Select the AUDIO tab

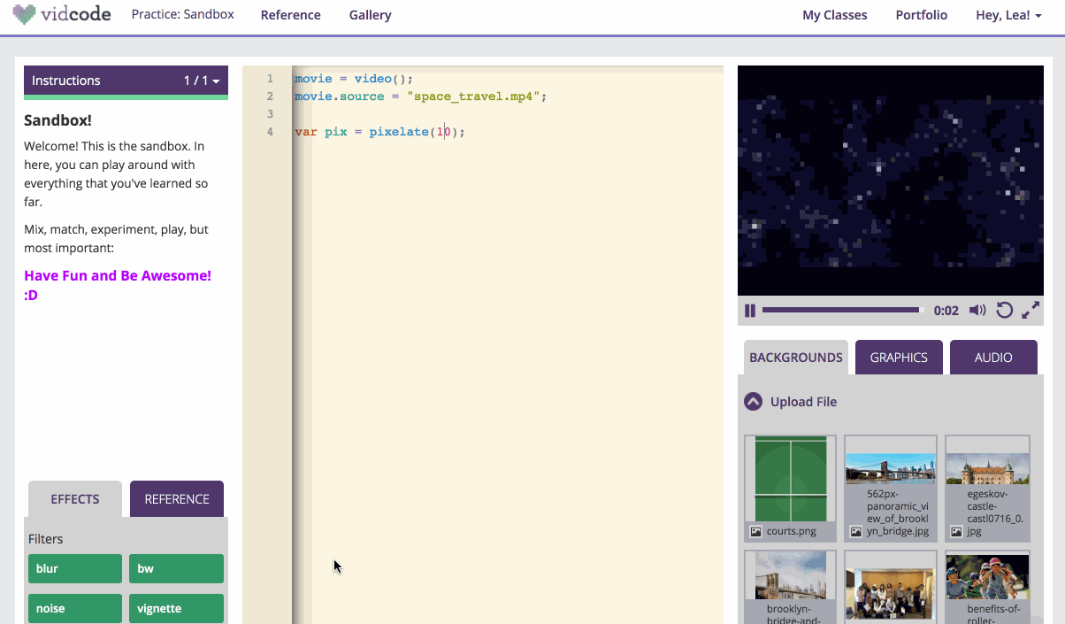(x=993, y=358)
